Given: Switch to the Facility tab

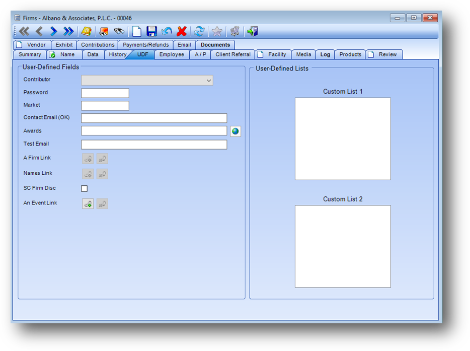Looking at the screenshot, I should 273,54.
